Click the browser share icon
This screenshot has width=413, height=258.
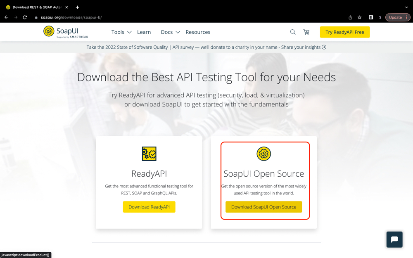[x=350, y=17]
